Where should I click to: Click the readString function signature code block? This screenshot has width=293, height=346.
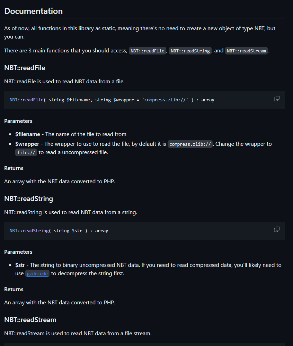click(x=144, y=231)
